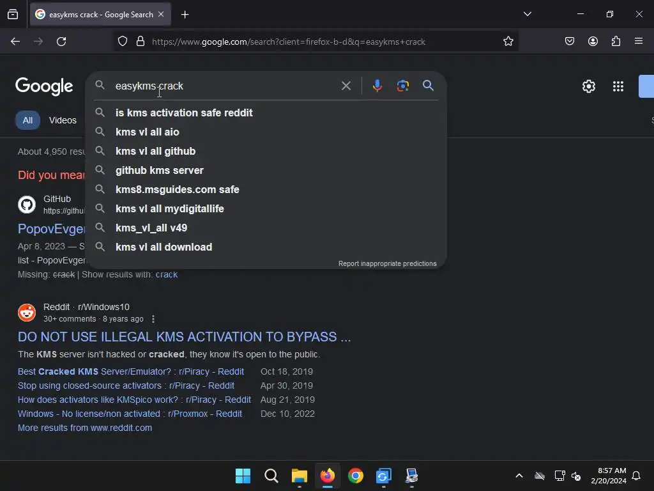Open more options dots for Reddit result
This screenshot has height=491, width=654.
(153, 319)
